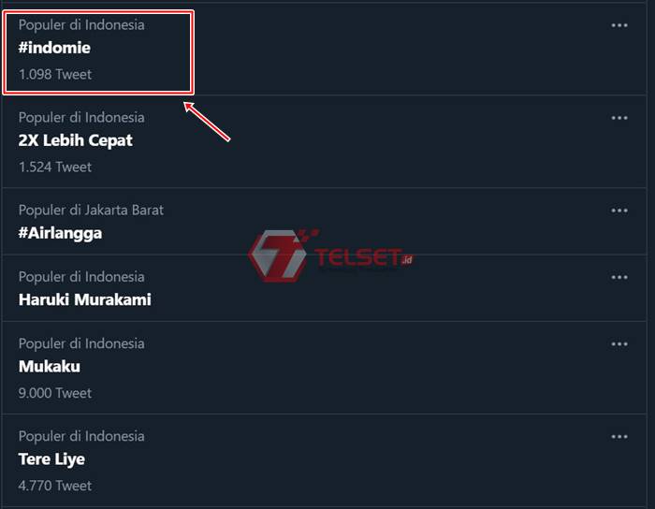Click Populer di Indonesia label above #indomie
The height and width of the screenshot is (509, 655).
tap(81, 25)
